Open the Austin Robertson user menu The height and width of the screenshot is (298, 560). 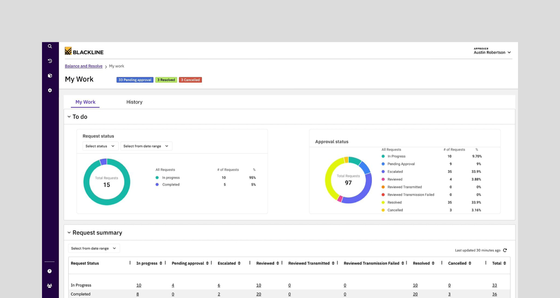tap(492, 51)
